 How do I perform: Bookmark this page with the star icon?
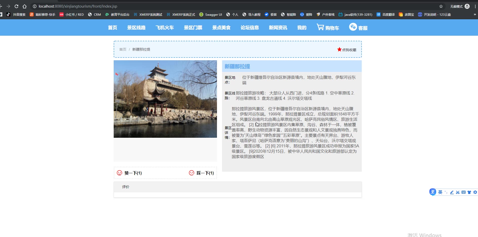pos(441,6)
